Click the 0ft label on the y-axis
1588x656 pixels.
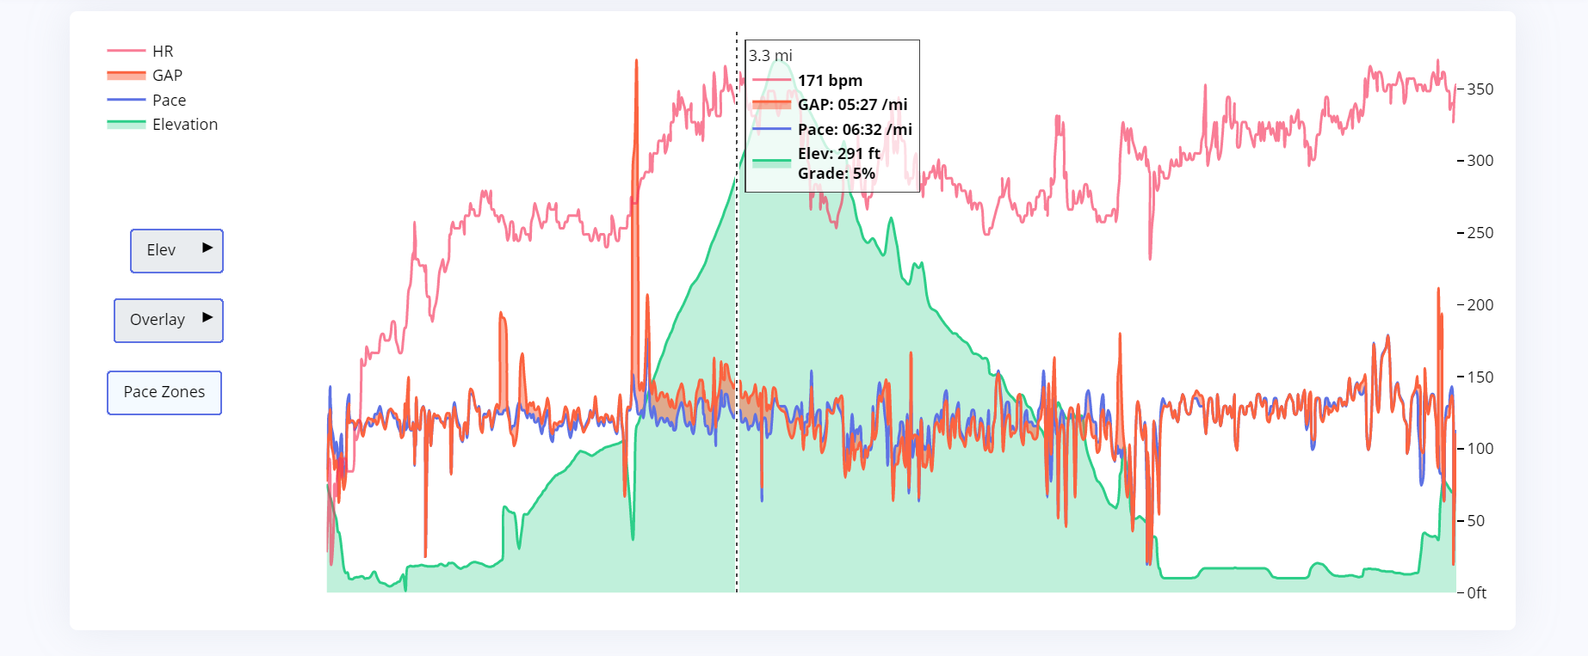[1476, 593]
